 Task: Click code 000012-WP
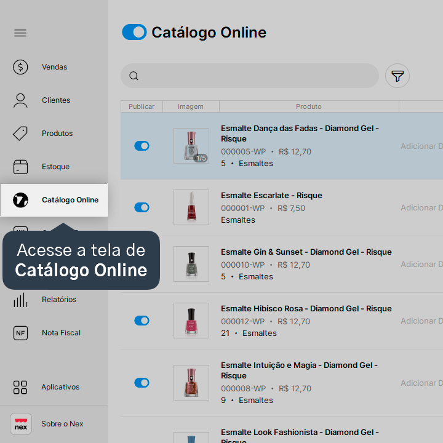tap(242, 322)
